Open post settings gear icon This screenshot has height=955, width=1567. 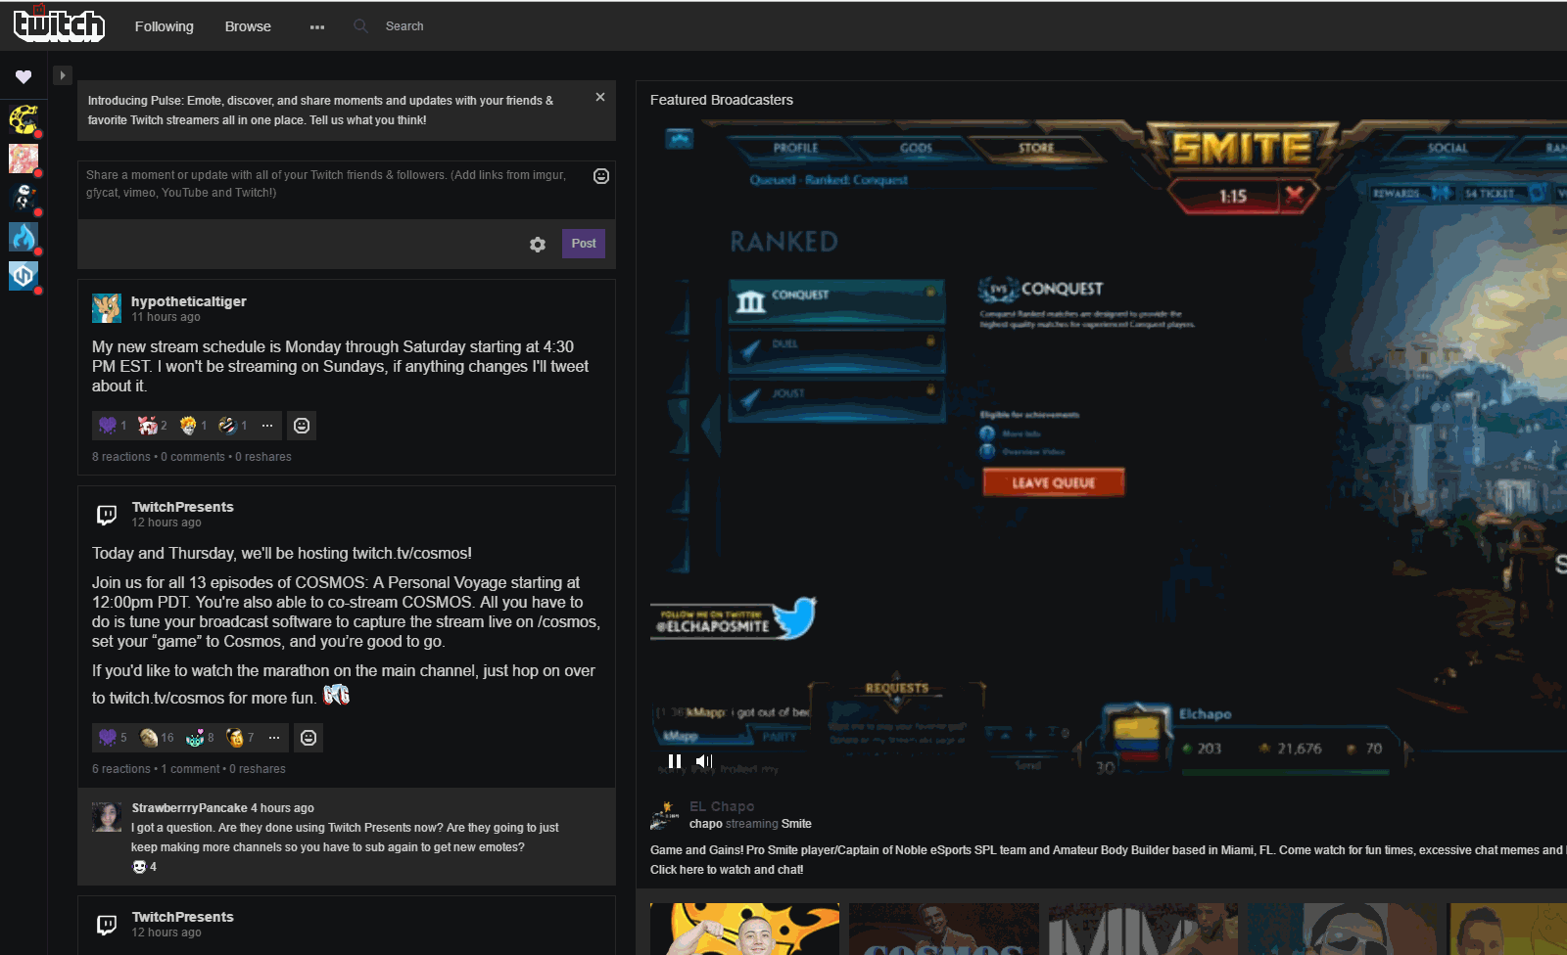pos(538,245)
